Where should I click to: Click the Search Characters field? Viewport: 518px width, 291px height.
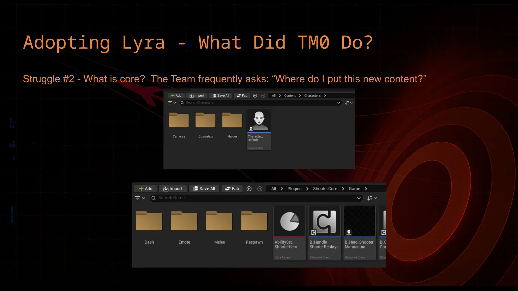260,103
